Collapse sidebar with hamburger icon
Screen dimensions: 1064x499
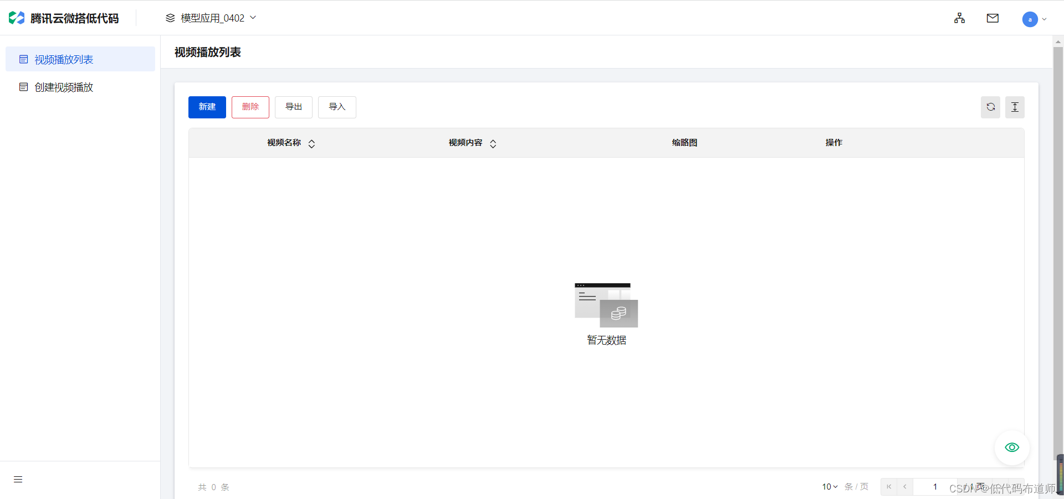pyautogui.click(x=18, y=480)
